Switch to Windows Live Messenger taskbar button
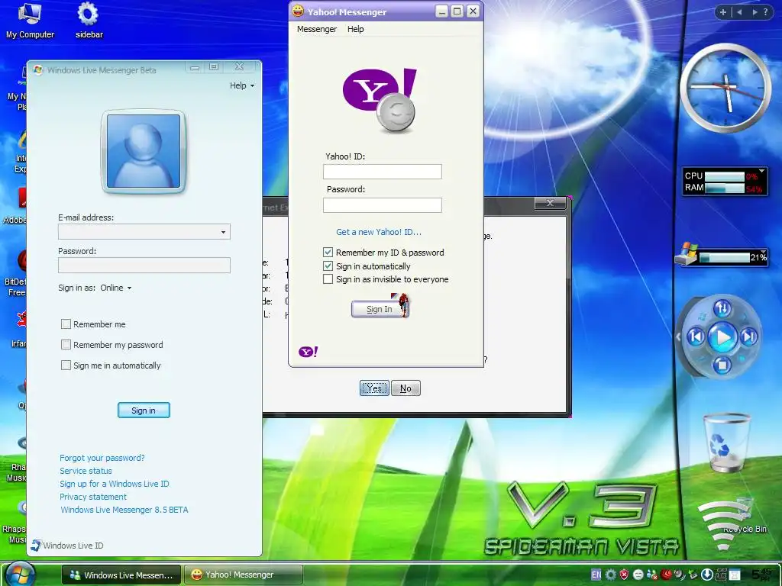The height and width of the screenshot is (586, 782). point(121,575)
